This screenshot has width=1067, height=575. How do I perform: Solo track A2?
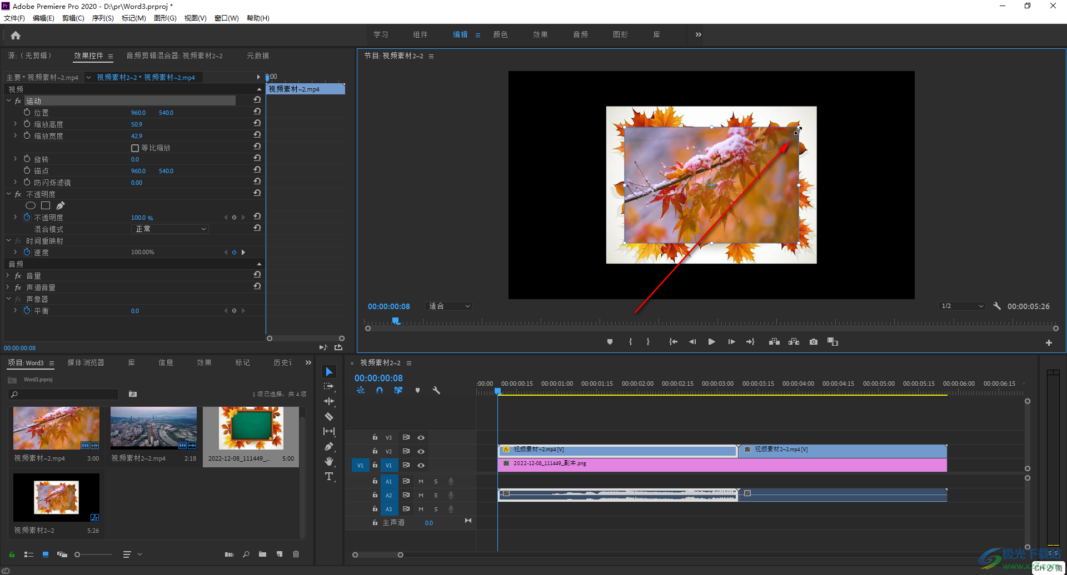click(436, 495)
